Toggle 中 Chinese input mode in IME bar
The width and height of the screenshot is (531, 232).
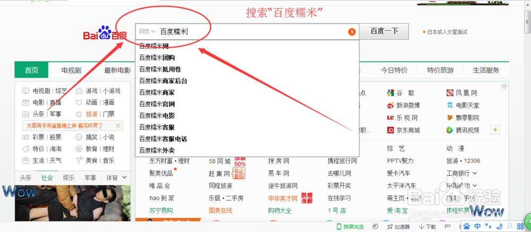click(x=478, y=226)
